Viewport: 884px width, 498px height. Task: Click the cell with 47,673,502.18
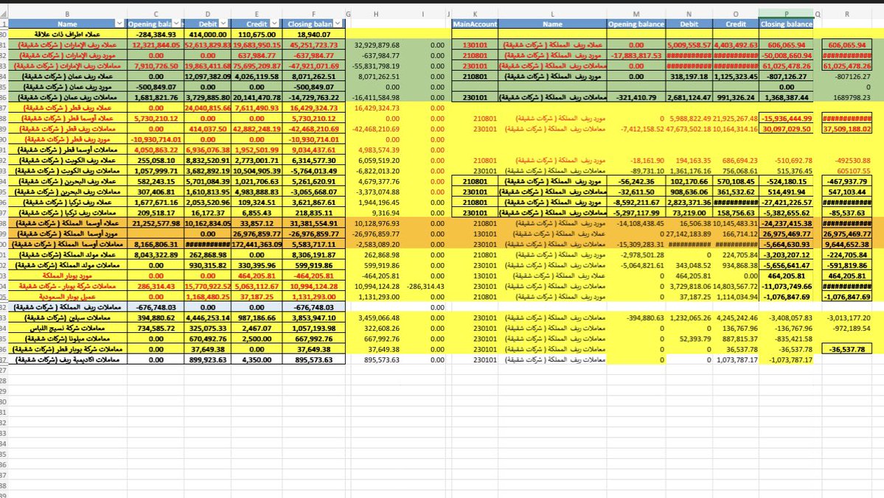pos(689,129)
